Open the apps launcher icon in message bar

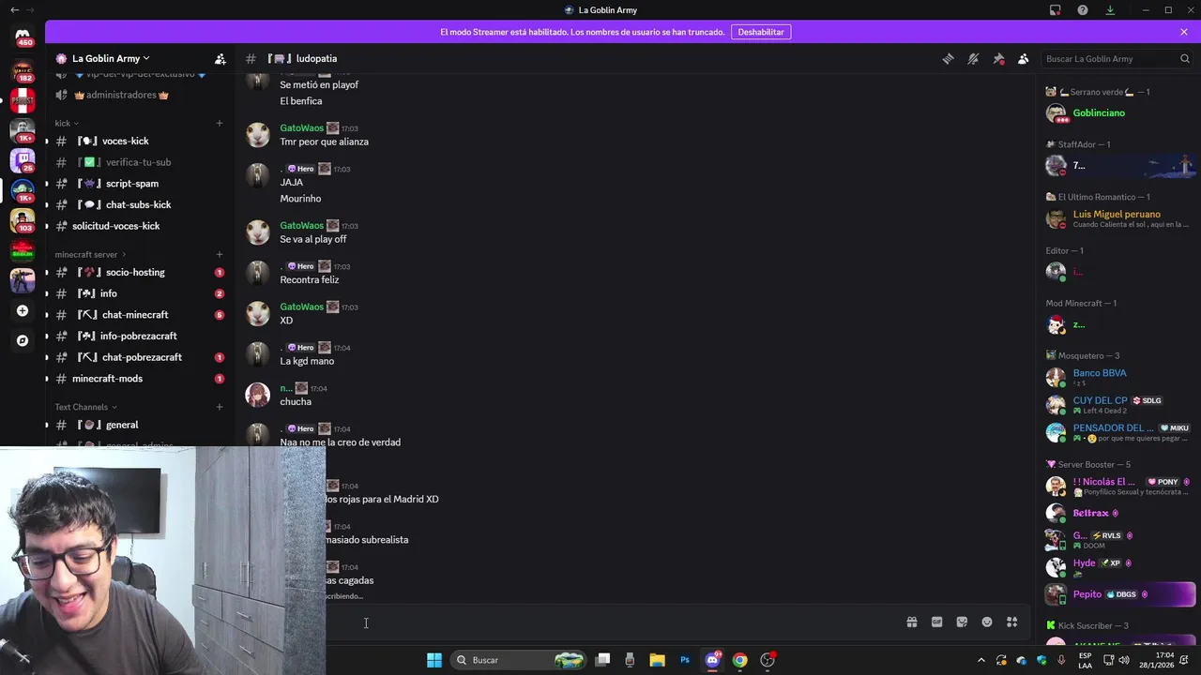click(x=1012, y=622)
